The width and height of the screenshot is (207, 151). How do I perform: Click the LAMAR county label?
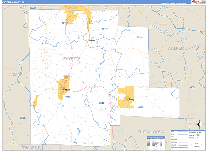pyautogui.click(x=16, y=75)
